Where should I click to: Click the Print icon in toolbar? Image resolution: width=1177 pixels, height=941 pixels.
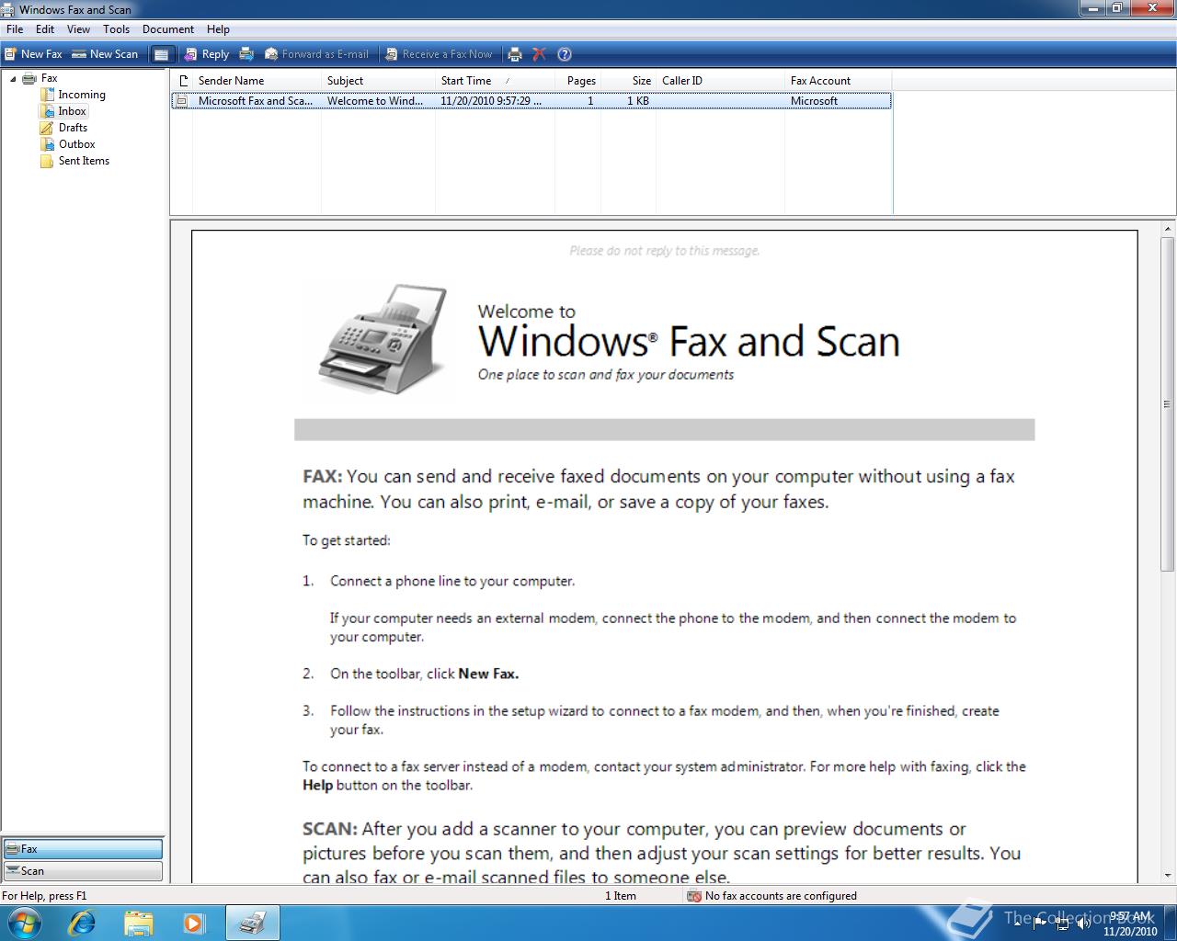click(x=515, y=54)
